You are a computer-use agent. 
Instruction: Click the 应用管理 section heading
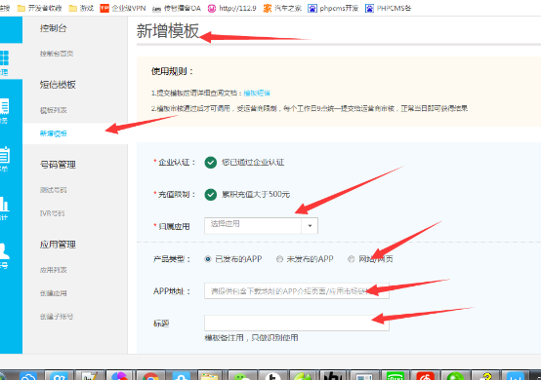(58, 245)
